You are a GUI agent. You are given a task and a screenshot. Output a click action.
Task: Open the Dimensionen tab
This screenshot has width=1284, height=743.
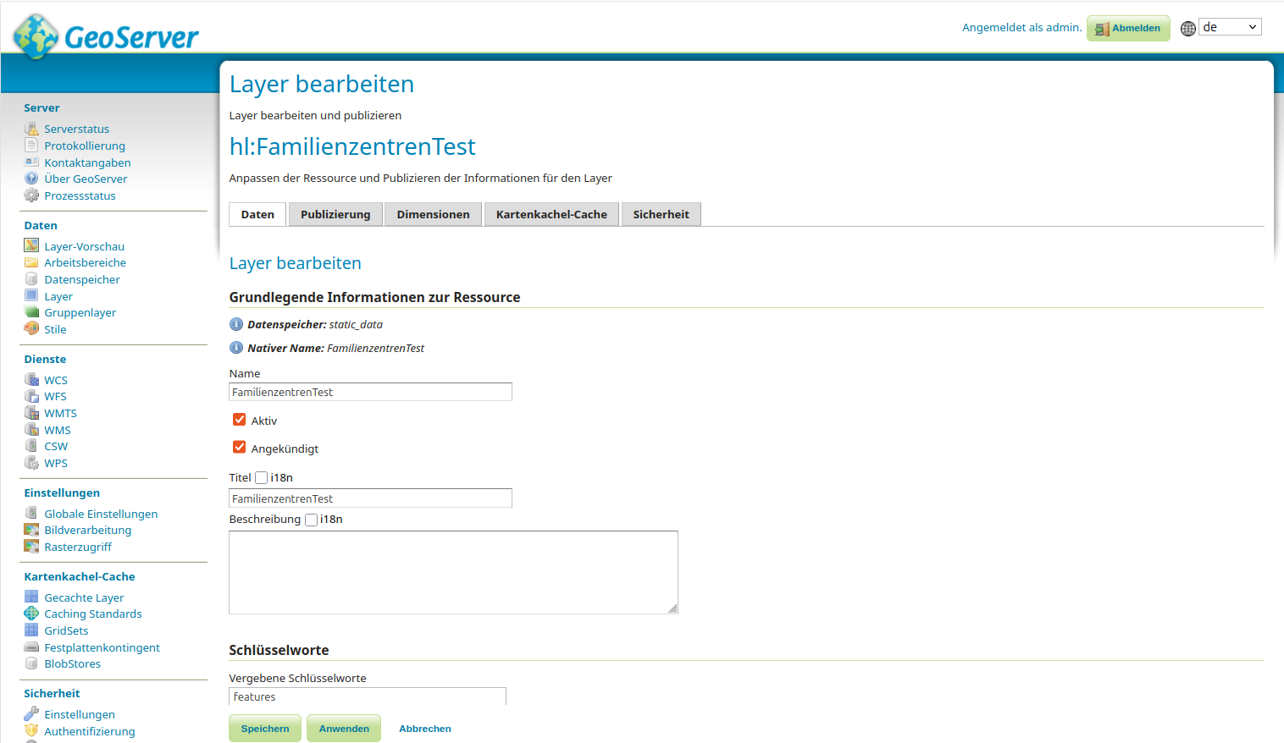click(x=433, y=214)
